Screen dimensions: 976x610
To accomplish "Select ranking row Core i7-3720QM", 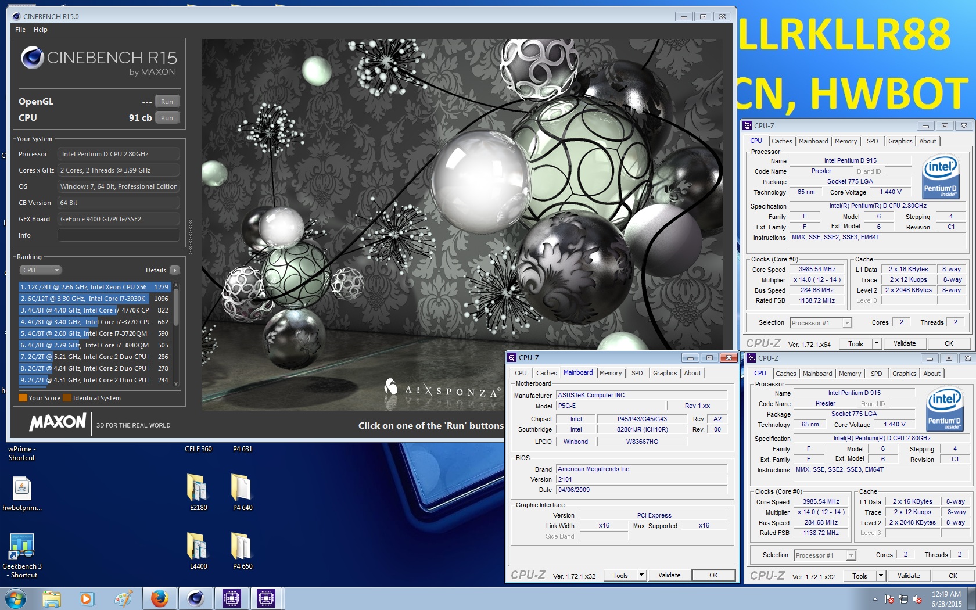I will click(x=94, y=333).
